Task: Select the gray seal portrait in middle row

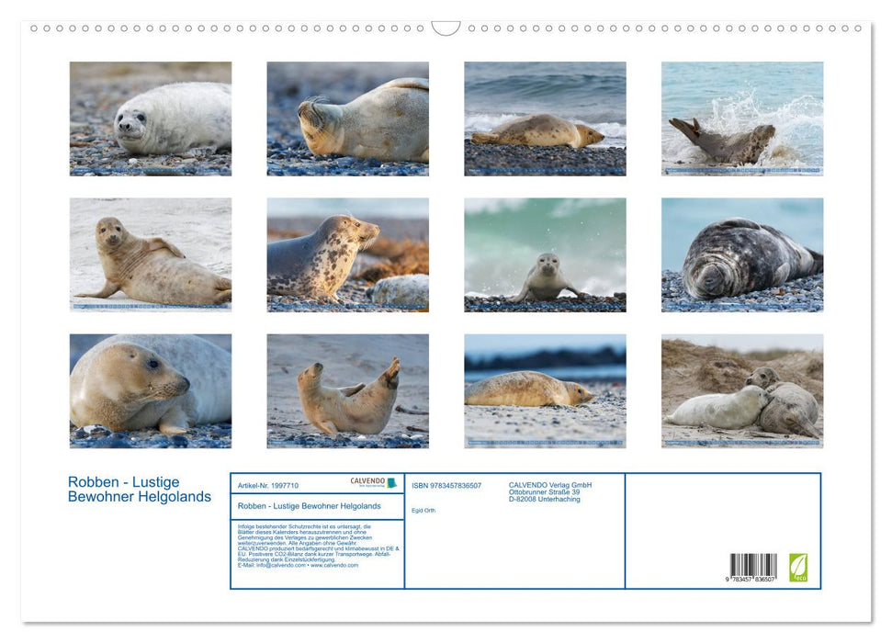Action: [x=346, y=255]
